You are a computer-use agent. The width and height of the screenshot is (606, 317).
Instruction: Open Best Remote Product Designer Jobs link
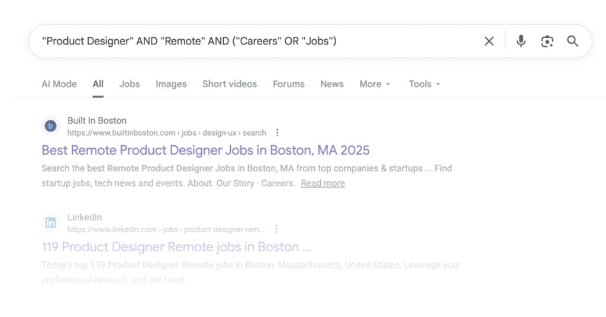coord(205,150)
